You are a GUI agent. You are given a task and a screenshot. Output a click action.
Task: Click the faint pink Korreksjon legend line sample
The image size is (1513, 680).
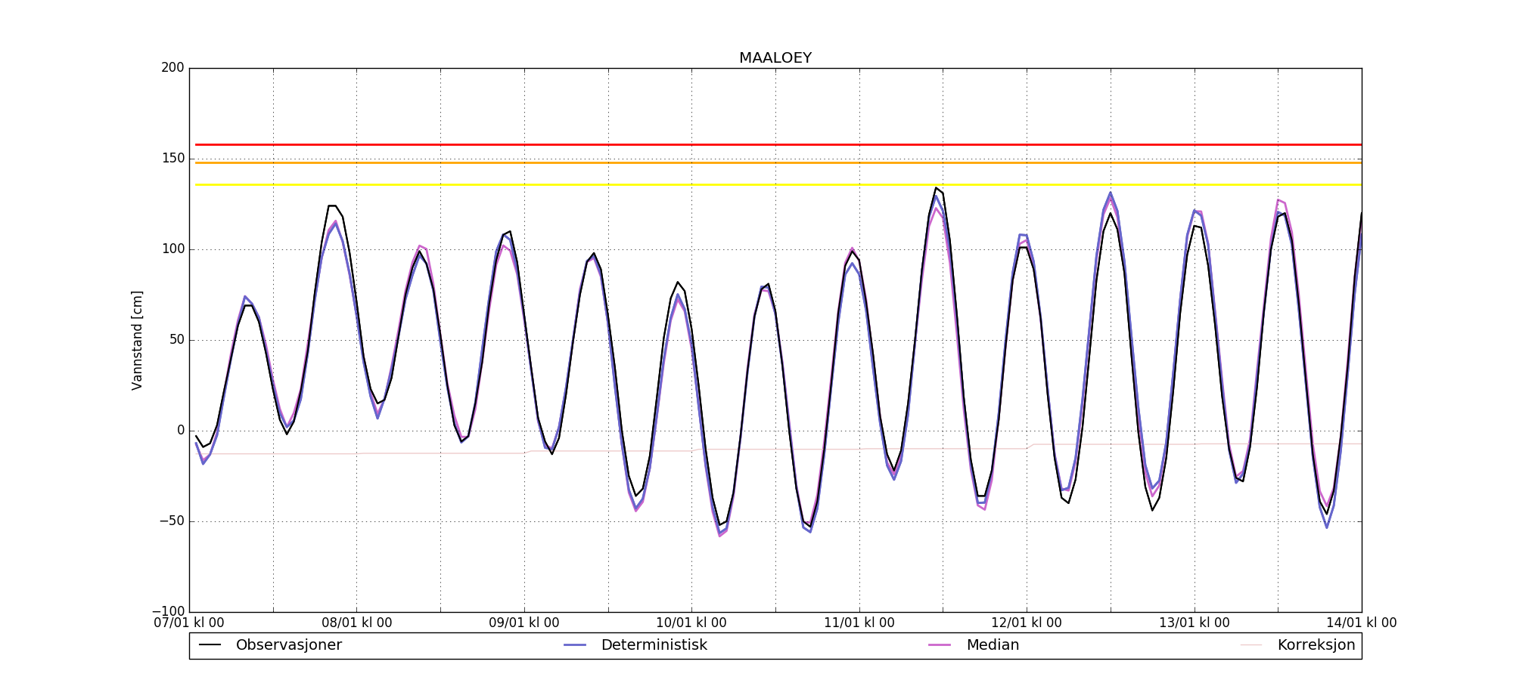1251,645
